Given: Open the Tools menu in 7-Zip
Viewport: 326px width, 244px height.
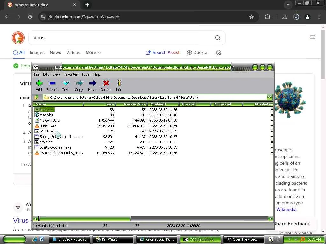Looking at the screenshot, I should click(x=85, y=74).
